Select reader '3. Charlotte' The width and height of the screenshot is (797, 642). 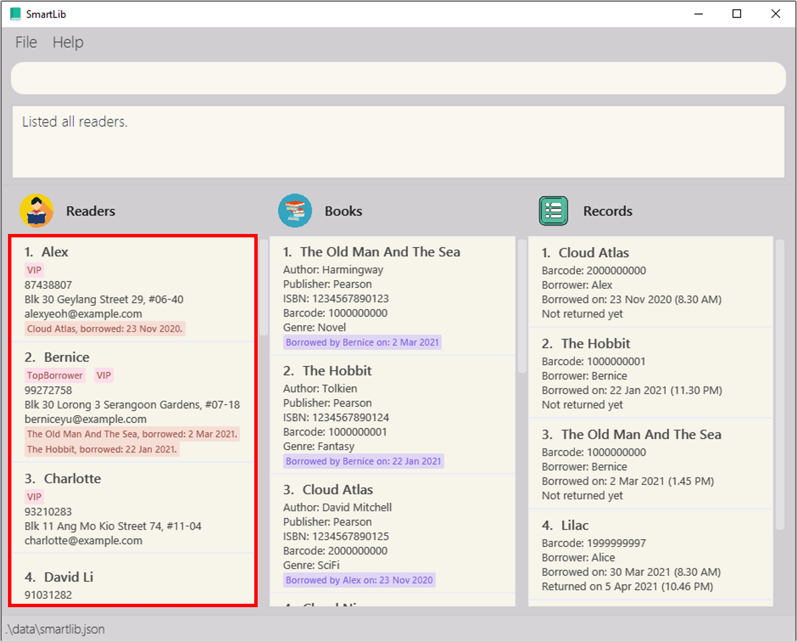pos(133,508)
